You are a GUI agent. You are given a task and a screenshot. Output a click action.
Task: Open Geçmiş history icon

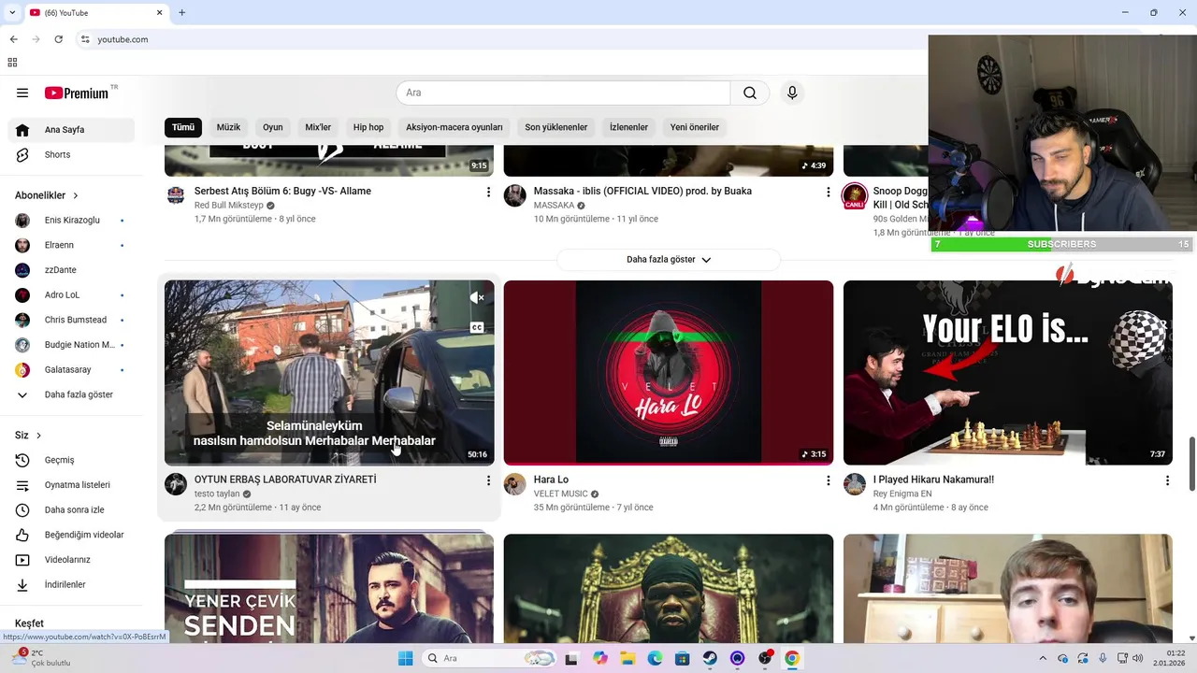[22, 460]
